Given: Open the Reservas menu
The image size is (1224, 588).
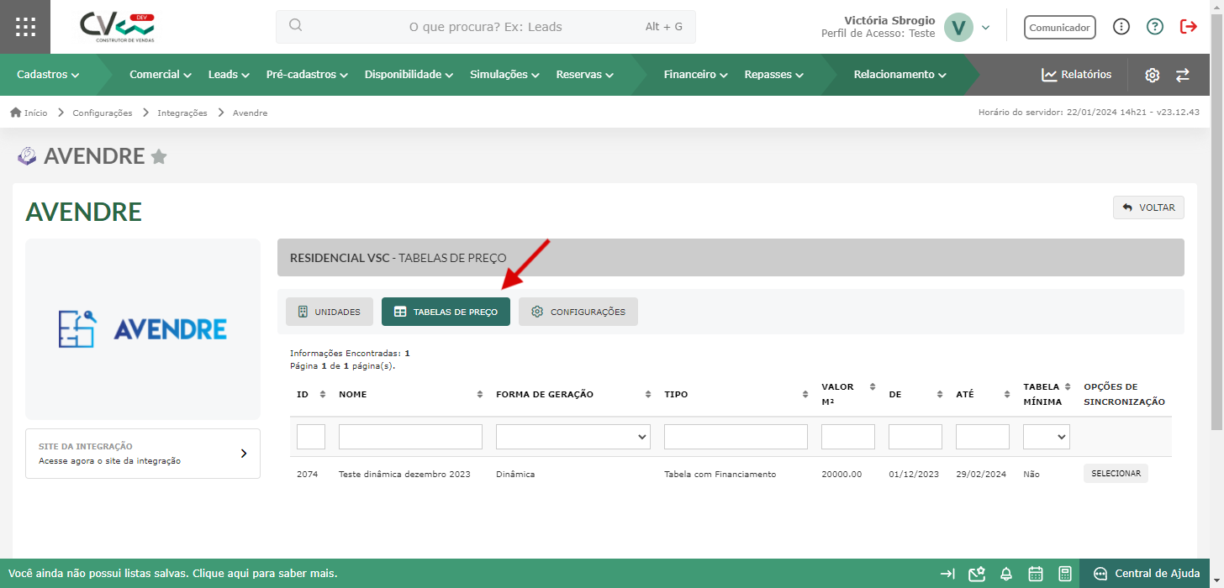Looking at the screenshot, I should pos(584,75).
